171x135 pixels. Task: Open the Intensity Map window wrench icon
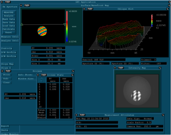pos(160,68)
